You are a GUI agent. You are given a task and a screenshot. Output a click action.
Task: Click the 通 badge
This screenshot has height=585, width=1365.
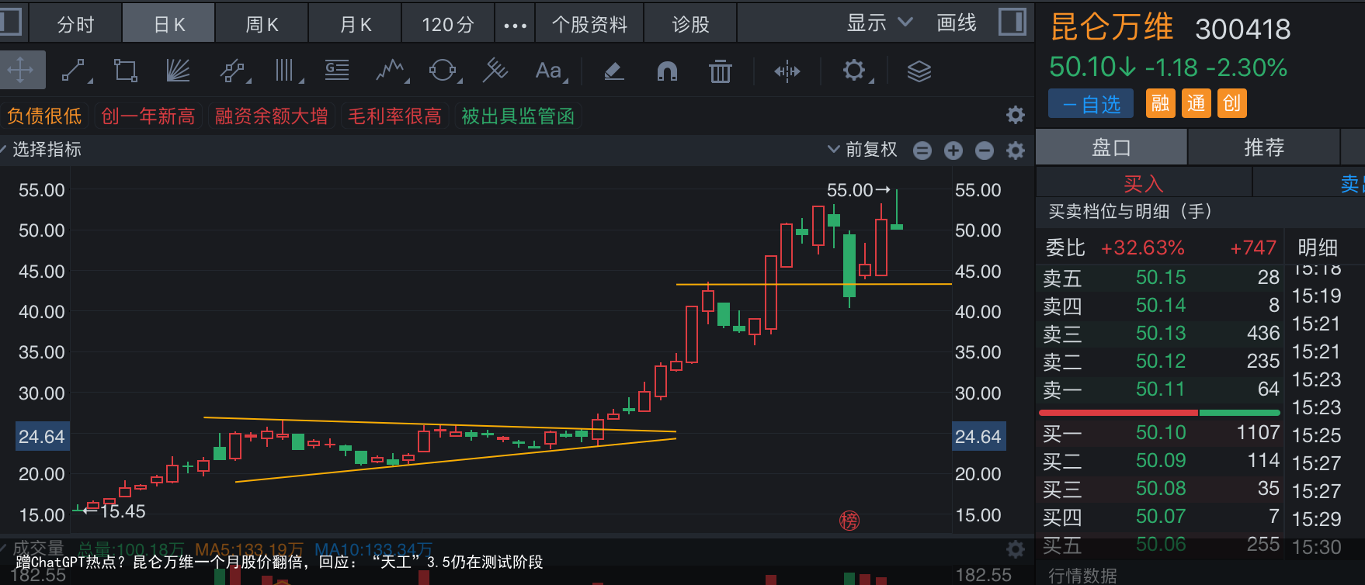tap(1197, 103)
